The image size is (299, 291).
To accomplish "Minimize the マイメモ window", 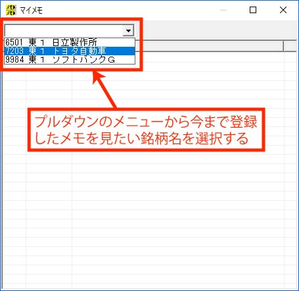I will pos(223,10).
